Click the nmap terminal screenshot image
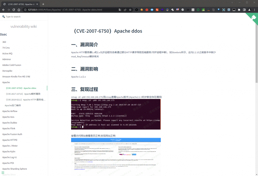The height and width of the screenshot is (176, 258). pos(116,114)
